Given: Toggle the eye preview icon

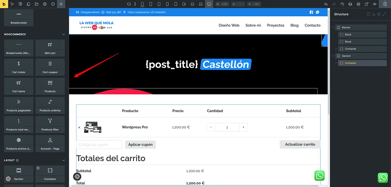Looking at the screenshot, I should tap(375, 4).
